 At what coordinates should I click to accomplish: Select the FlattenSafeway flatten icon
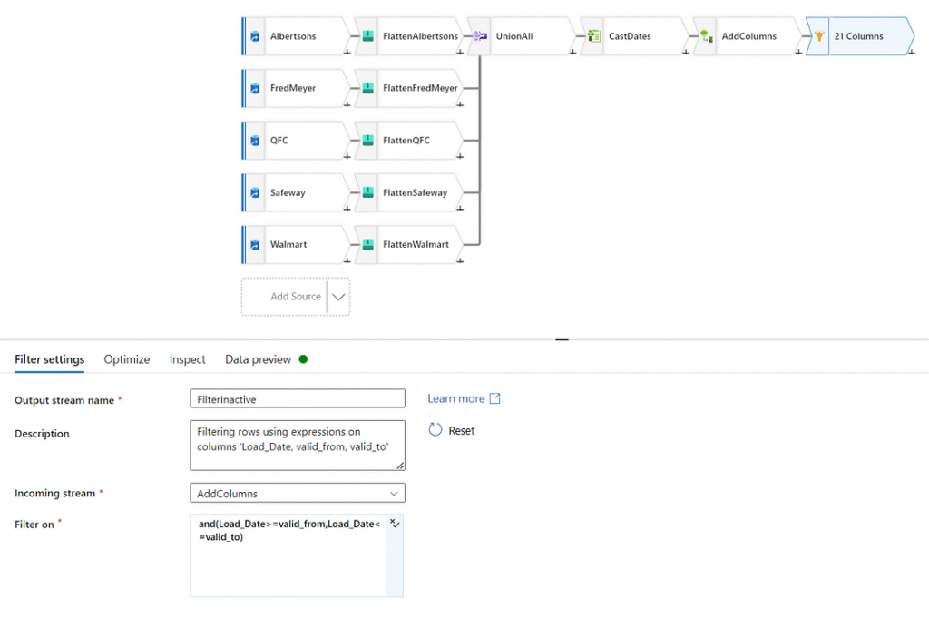click(x=368, y=192)
